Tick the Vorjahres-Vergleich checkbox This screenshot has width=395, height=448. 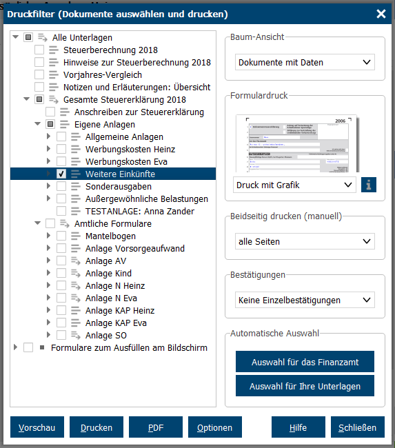tap(39, 74)
